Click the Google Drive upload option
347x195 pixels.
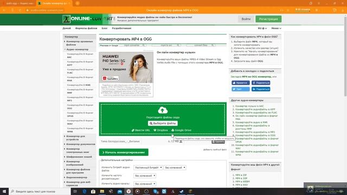click(181, 130)
